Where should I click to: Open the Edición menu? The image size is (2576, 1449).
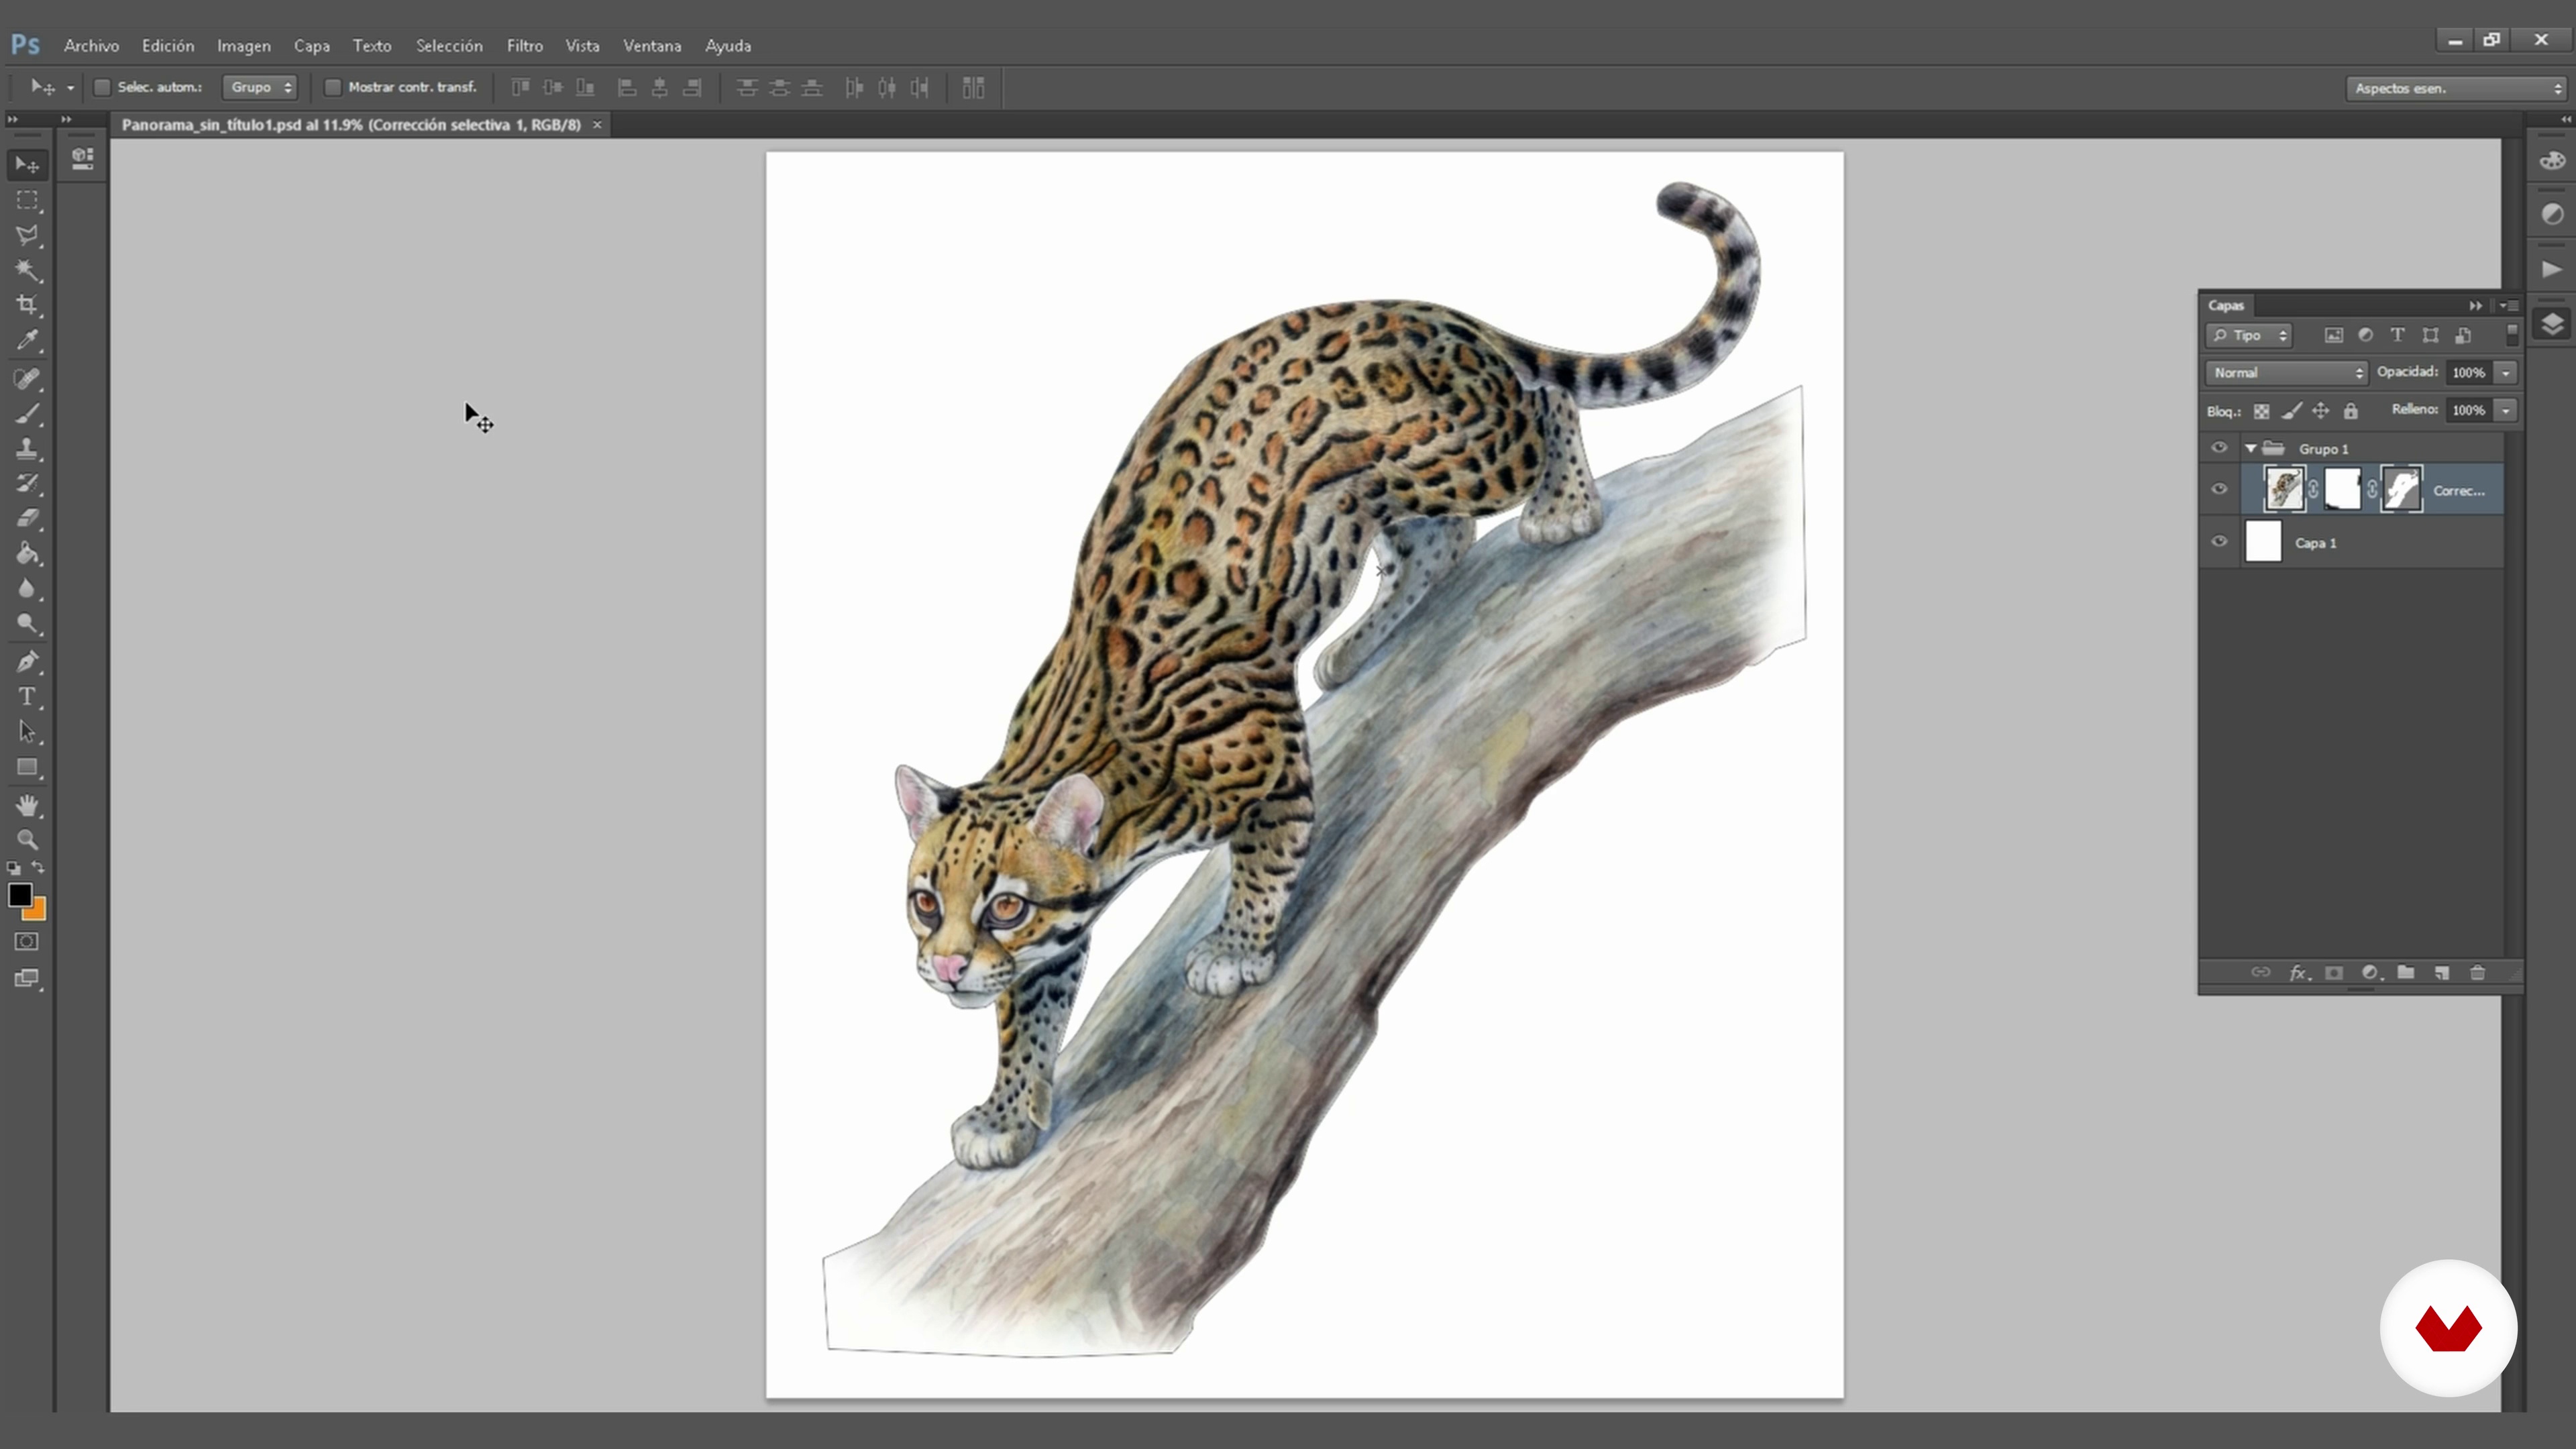click(168, 46)
